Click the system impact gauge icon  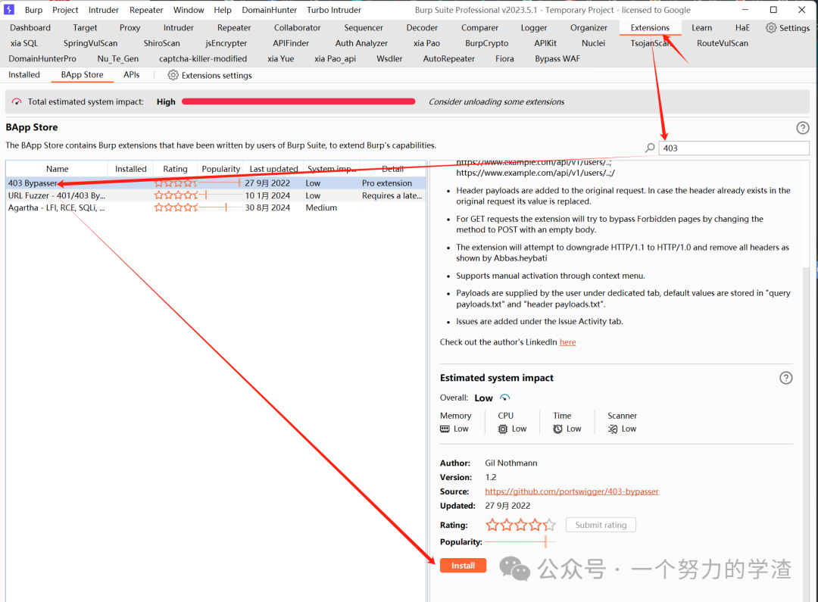pyautogui.click(x=17, y=101)
